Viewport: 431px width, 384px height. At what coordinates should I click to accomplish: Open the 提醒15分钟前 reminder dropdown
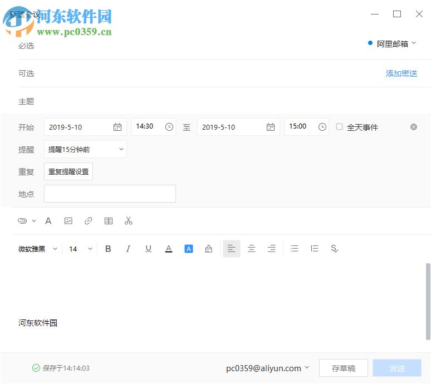(86, 149)
